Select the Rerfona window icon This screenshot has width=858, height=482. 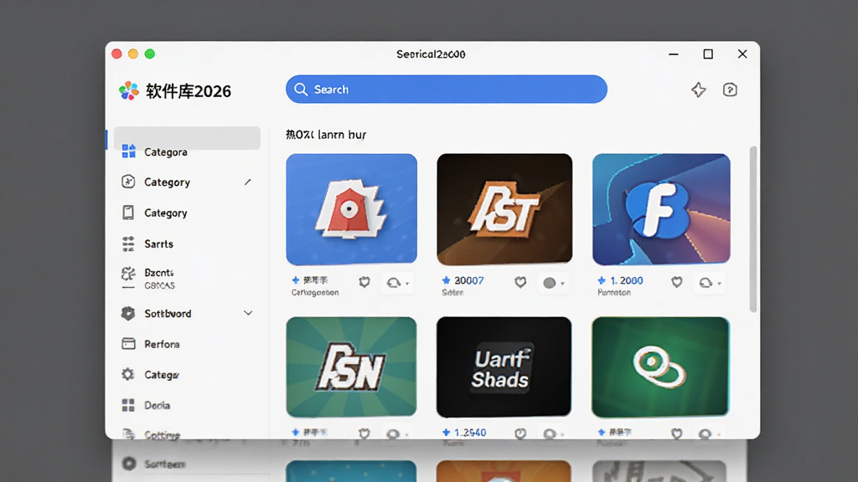128,344
